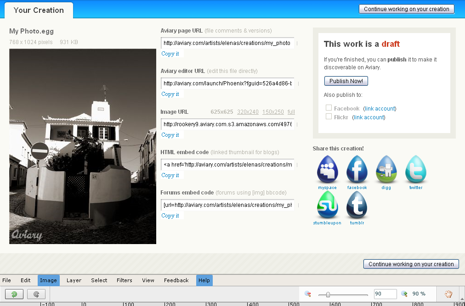
Task: Enable the Facebook publish checkbox
Action: pos(329,107)
